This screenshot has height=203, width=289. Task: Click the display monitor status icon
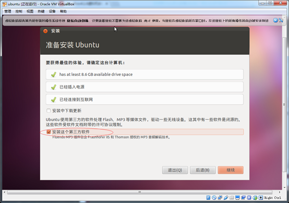coord(237,198)
